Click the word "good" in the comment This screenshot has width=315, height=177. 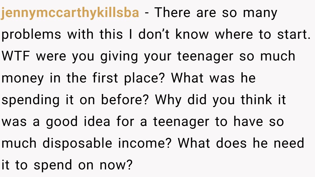tap(62, 122)
